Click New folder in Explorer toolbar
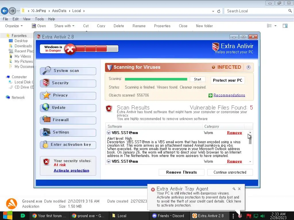Screen dimensions: 294x220 (204, 26)
